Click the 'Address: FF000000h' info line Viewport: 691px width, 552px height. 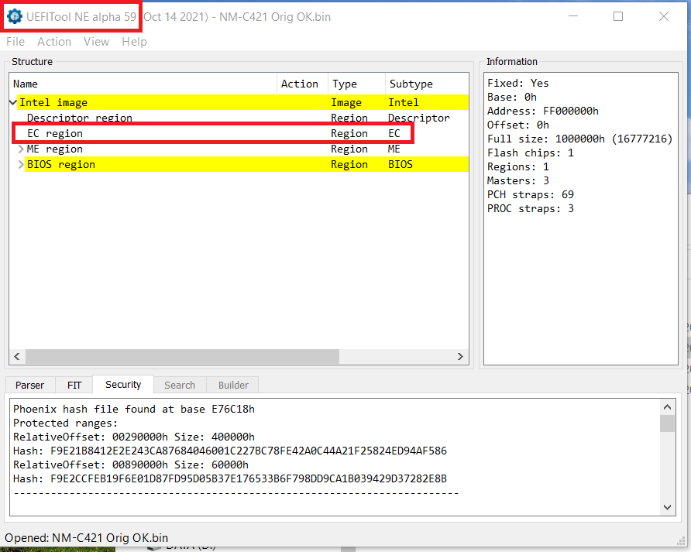(543, 111)
